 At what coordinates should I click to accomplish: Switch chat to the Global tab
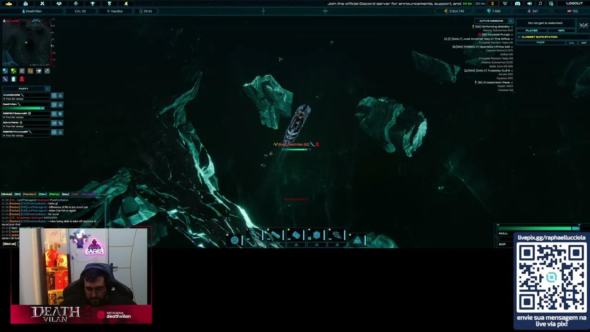[x=6, y=194]
